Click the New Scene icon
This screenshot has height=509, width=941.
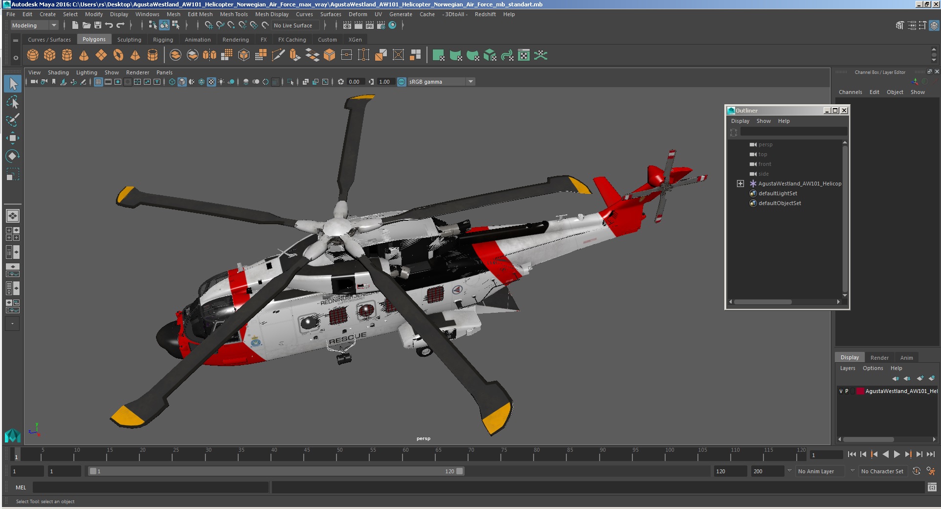(75, 25)
